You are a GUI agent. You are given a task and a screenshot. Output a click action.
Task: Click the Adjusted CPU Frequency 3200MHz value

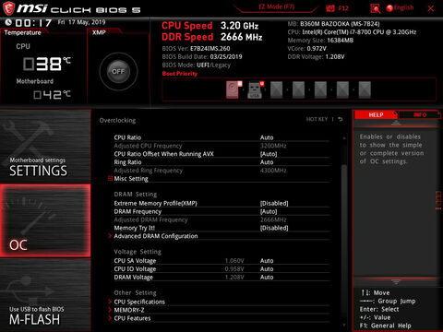273,146
